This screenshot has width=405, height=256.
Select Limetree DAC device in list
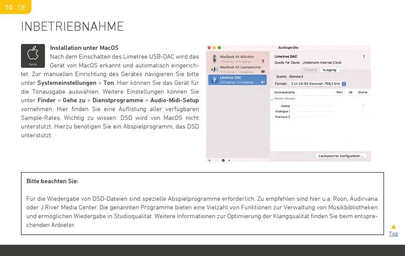click(237, 80)
